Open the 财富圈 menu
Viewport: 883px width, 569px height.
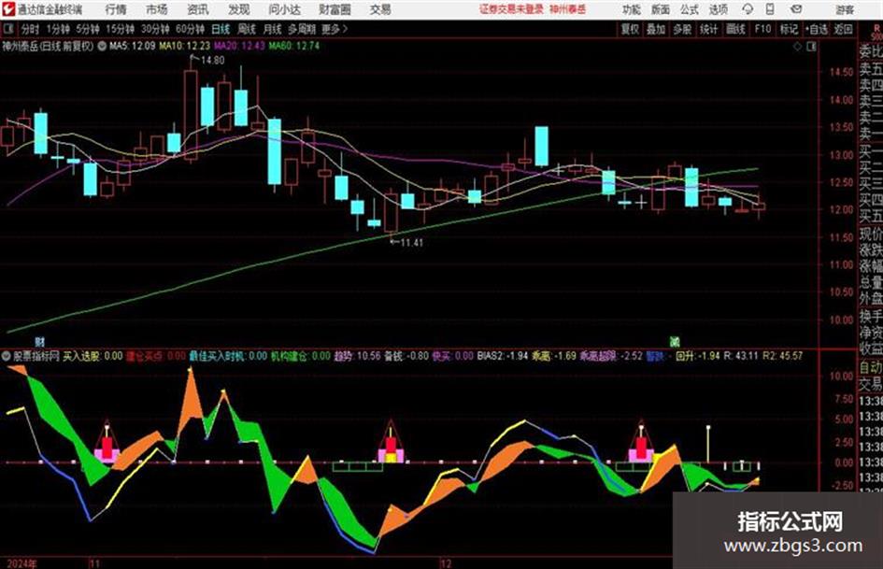click(335, 9)
